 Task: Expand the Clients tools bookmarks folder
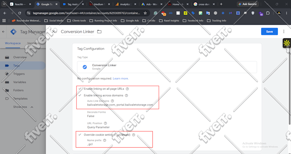pos(77,21)
